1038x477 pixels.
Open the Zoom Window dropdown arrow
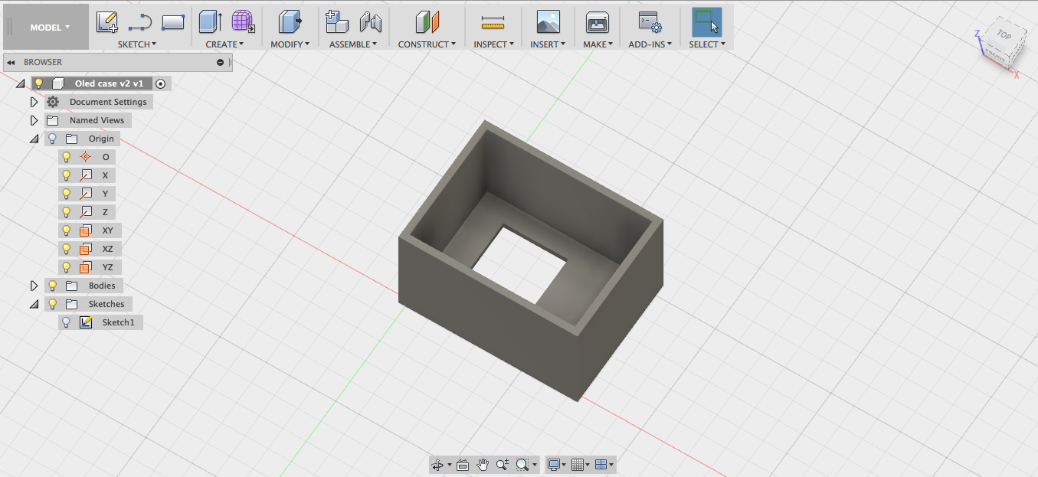coord(534,465)
